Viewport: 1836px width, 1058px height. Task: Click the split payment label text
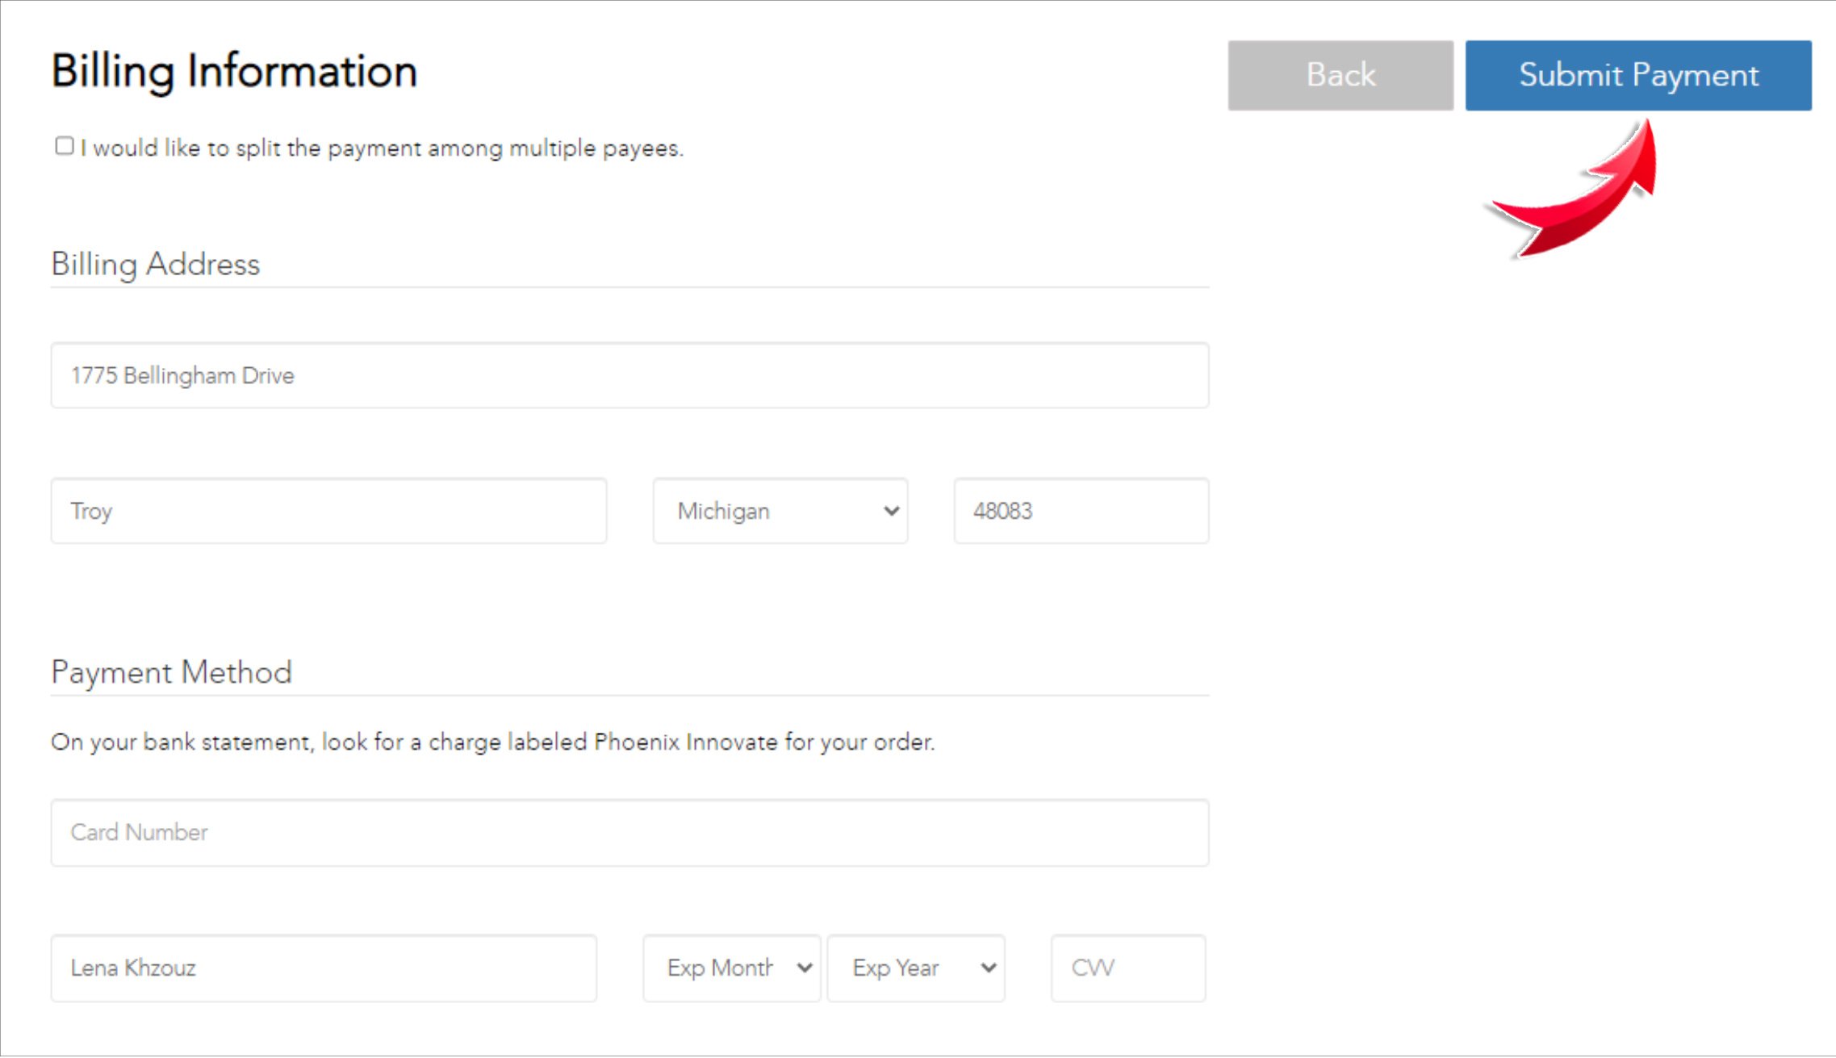(381, 148)
